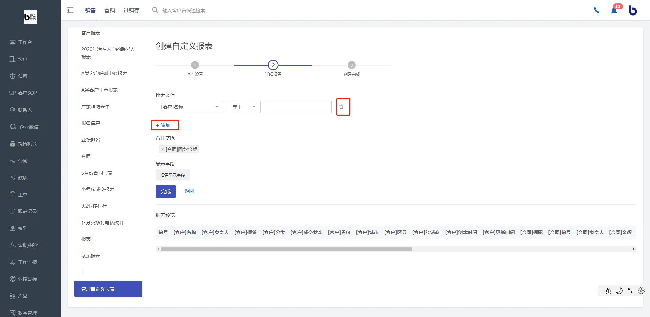Go to 业绩目标 in the sidebar

pos(24,279)
